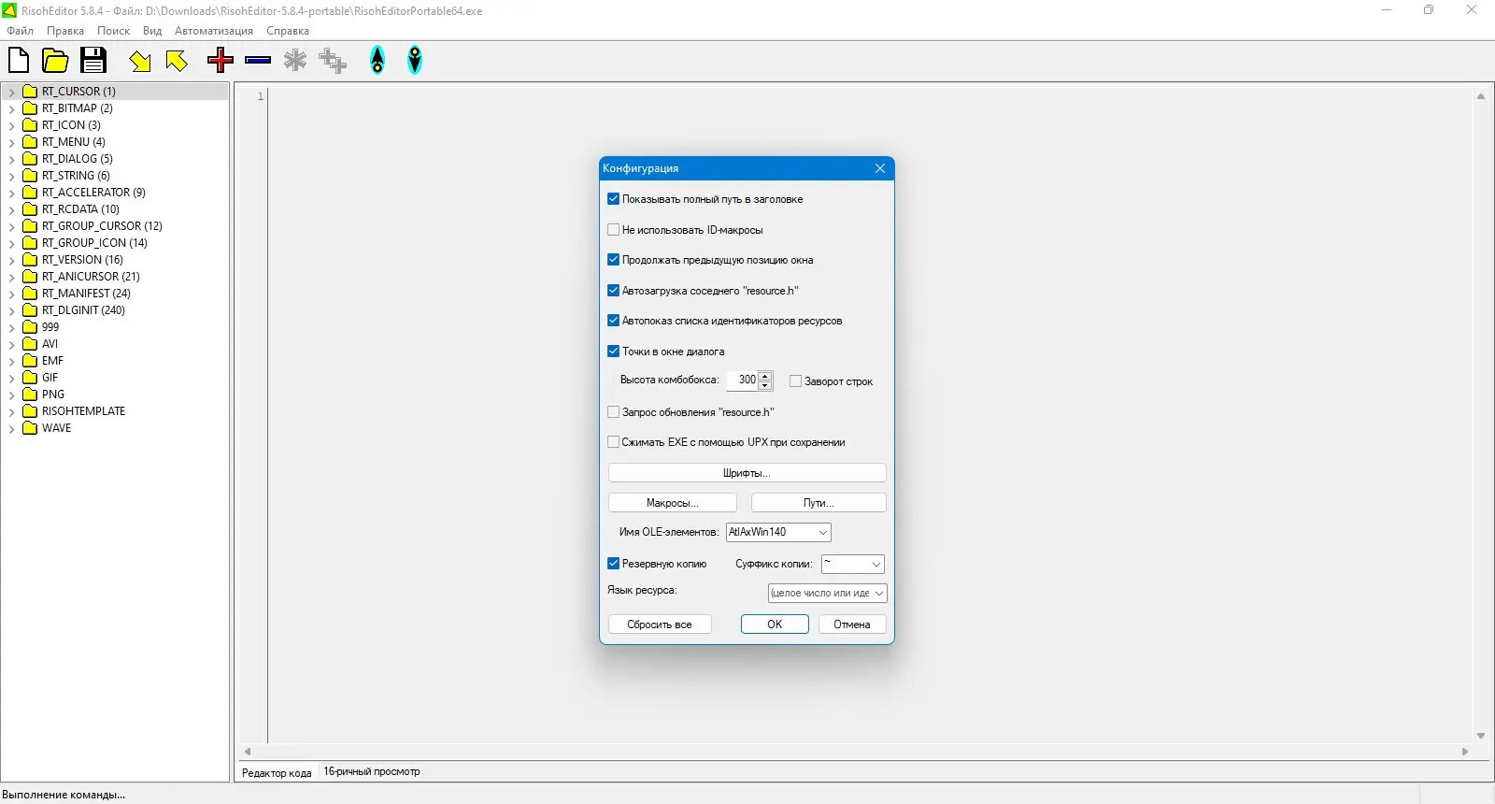
Task: Expand the RT_ANICURSOR (21) tree node
Action: click(11, 277)
